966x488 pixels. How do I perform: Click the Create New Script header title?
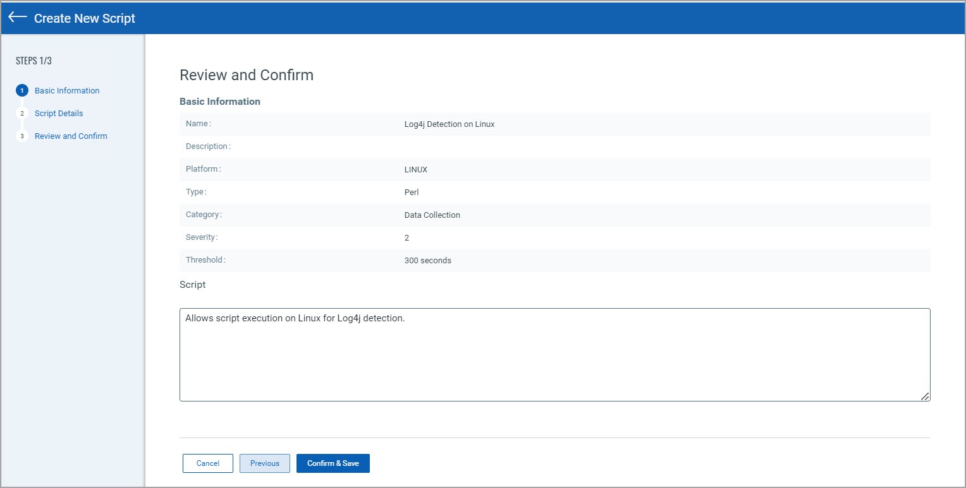pos(85,18)
